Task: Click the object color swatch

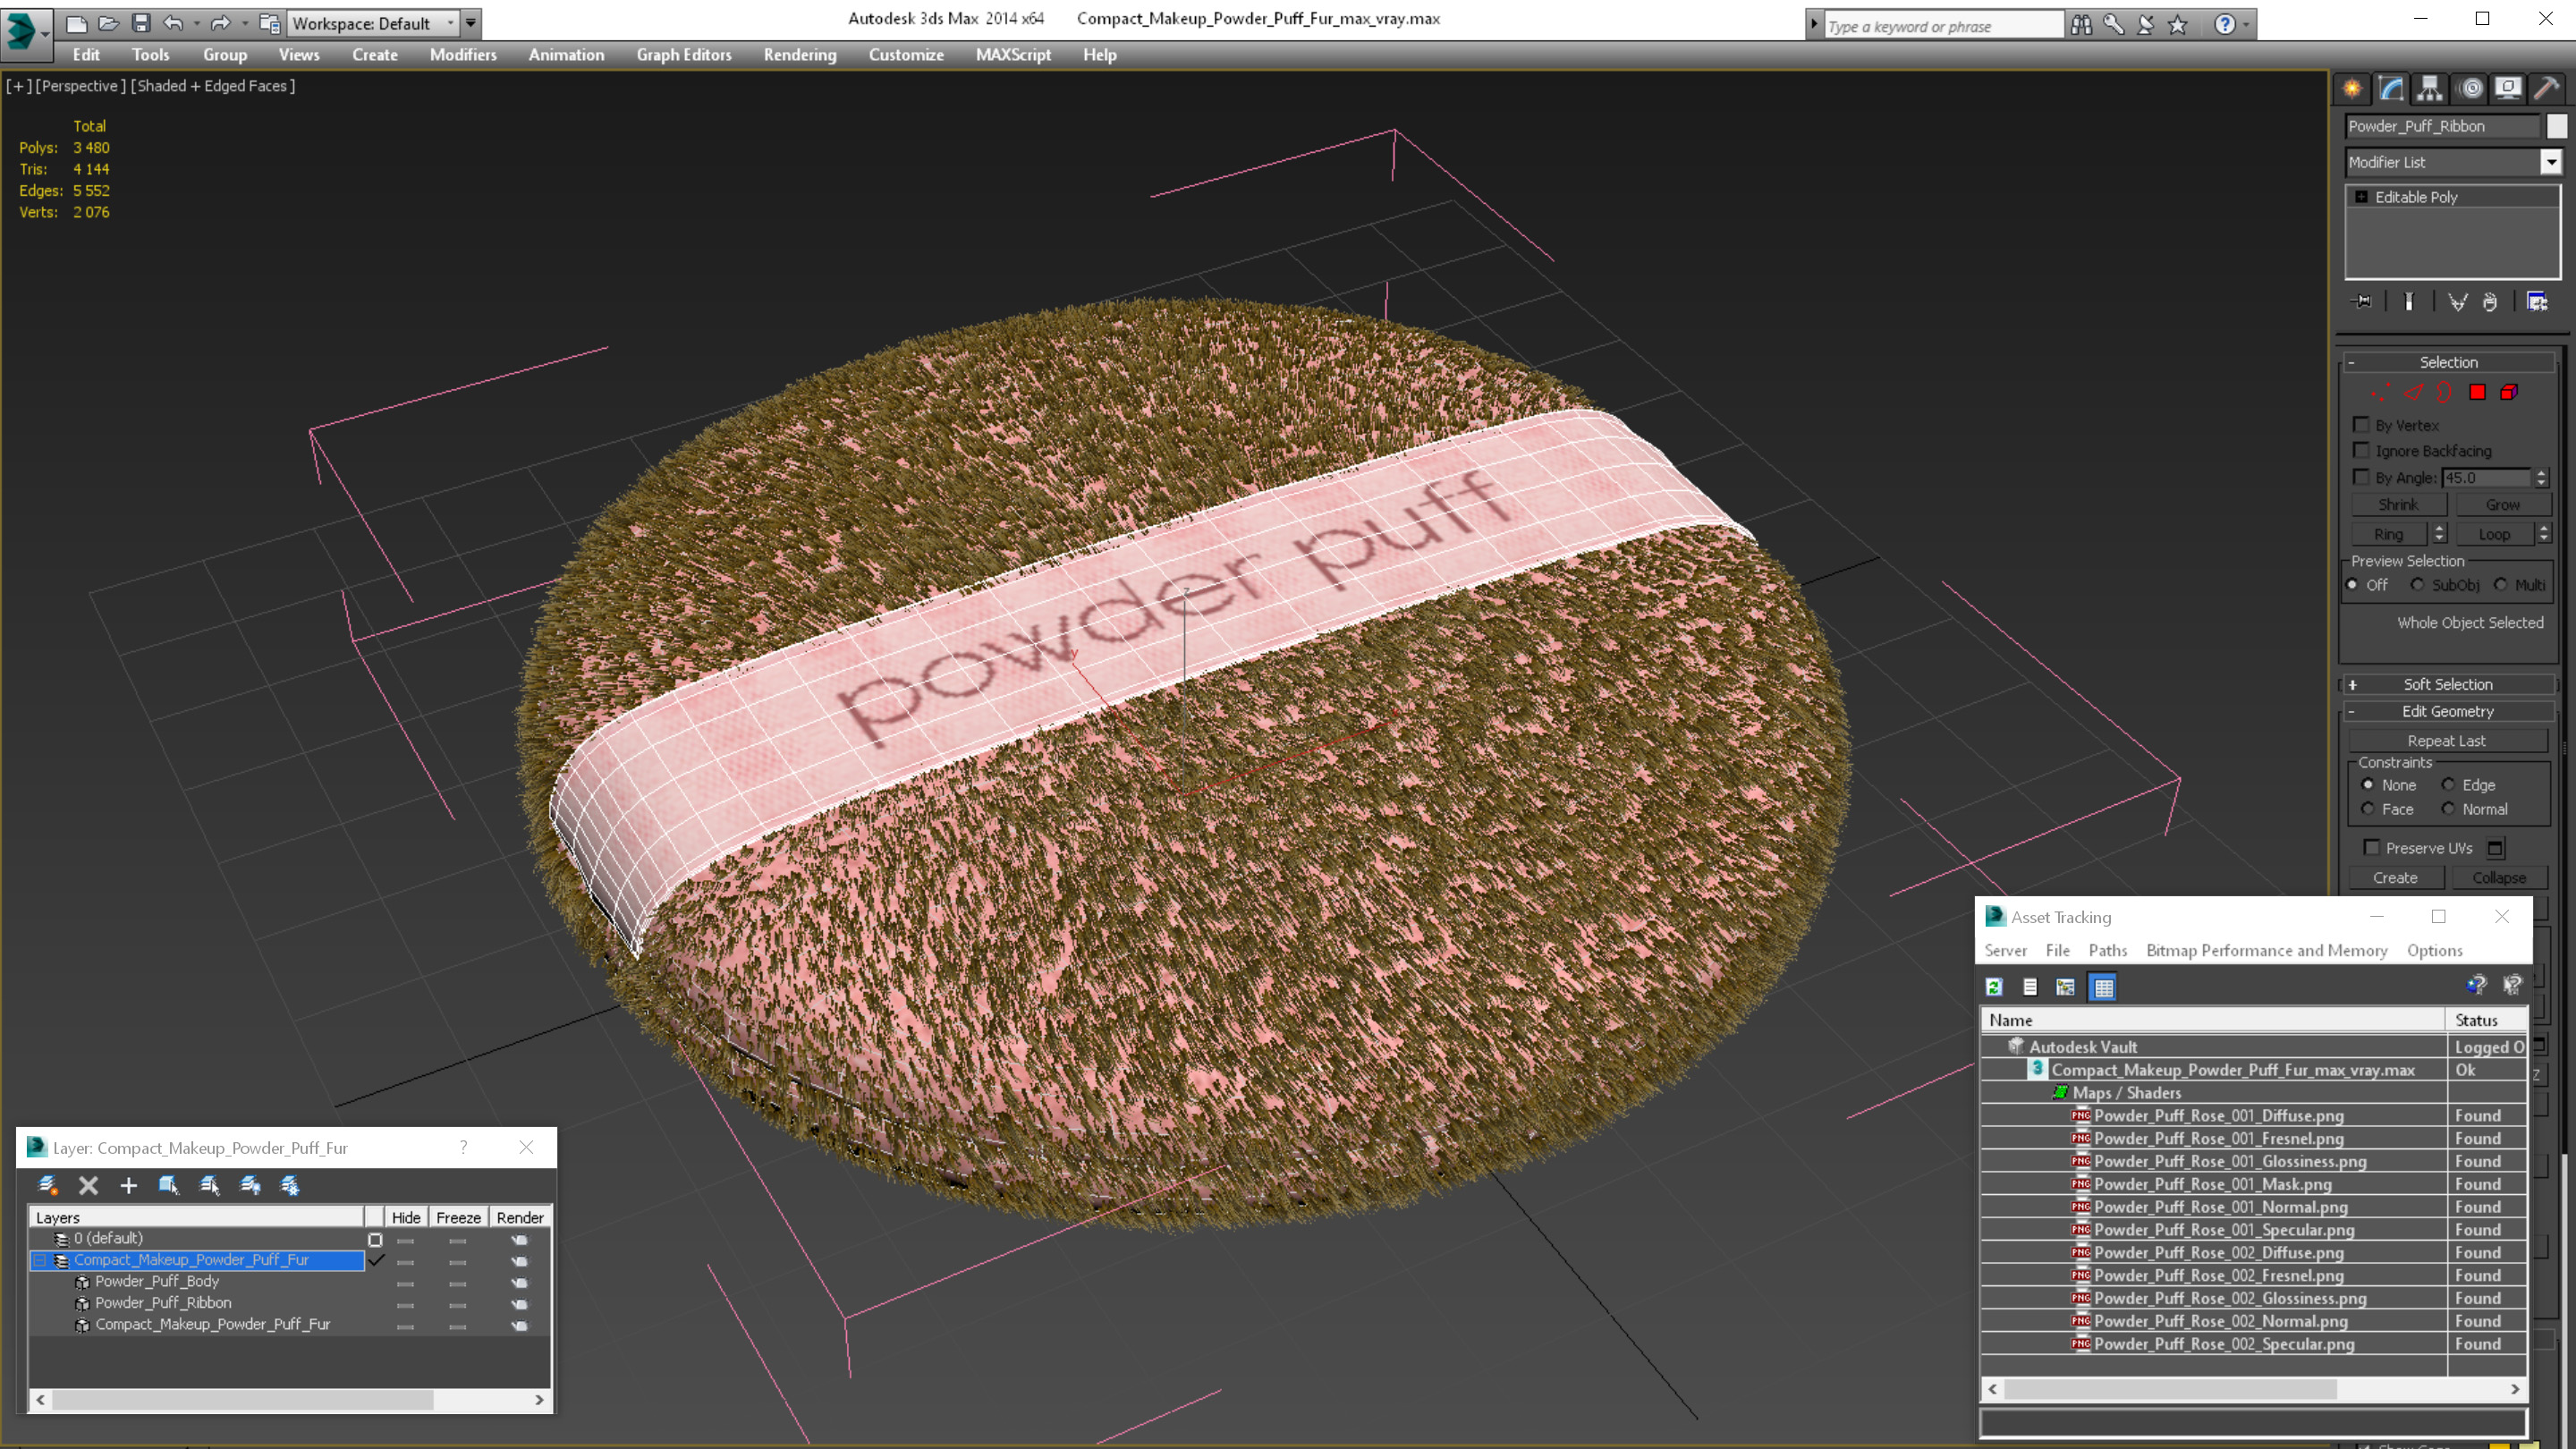Action: (x=2556, y=126)
